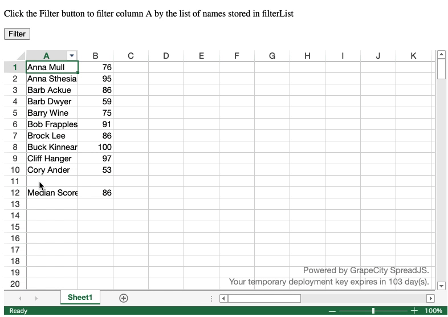Viewport: 448px width, 317px height.
Task: Click the tab strip resize dots handle
Action: (x=212, y=298)
